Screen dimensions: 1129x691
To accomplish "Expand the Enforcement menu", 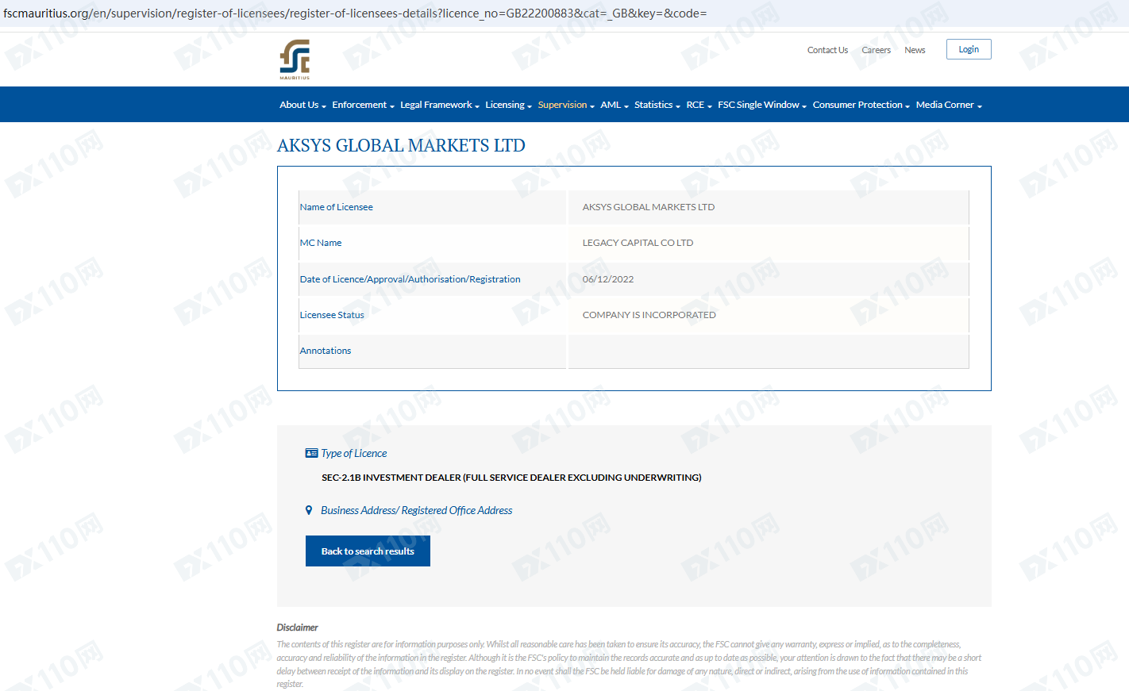I will click(363, 105).
